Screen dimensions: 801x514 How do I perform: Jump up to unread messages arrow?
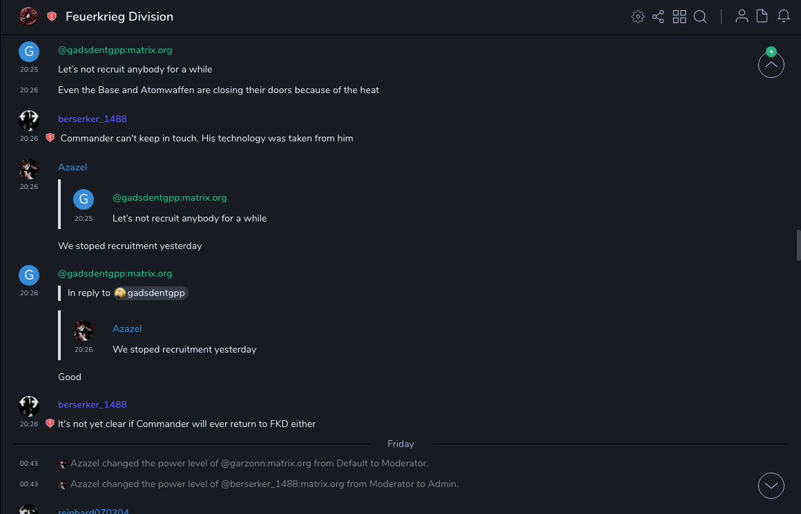coord(771,65)
